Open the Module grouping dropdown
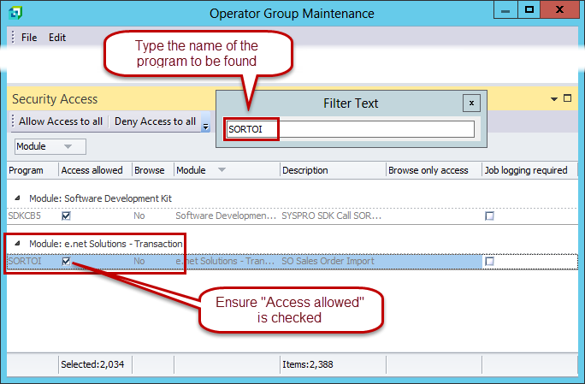The height and width of the screenshot is (384, 585). [44, 146]
